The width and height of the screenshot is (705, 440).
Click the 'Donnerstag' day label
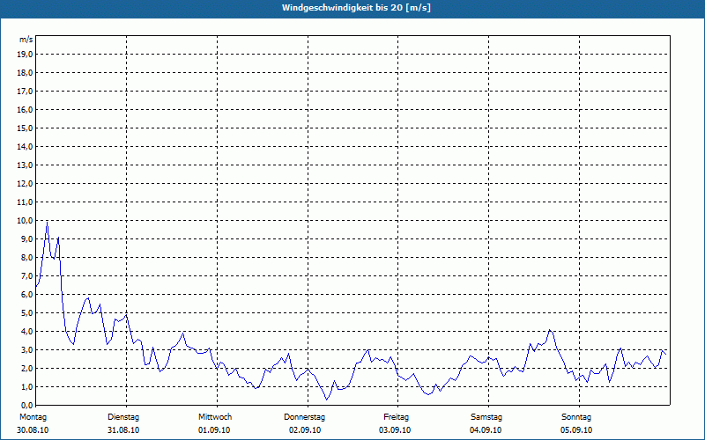(304, 417)
